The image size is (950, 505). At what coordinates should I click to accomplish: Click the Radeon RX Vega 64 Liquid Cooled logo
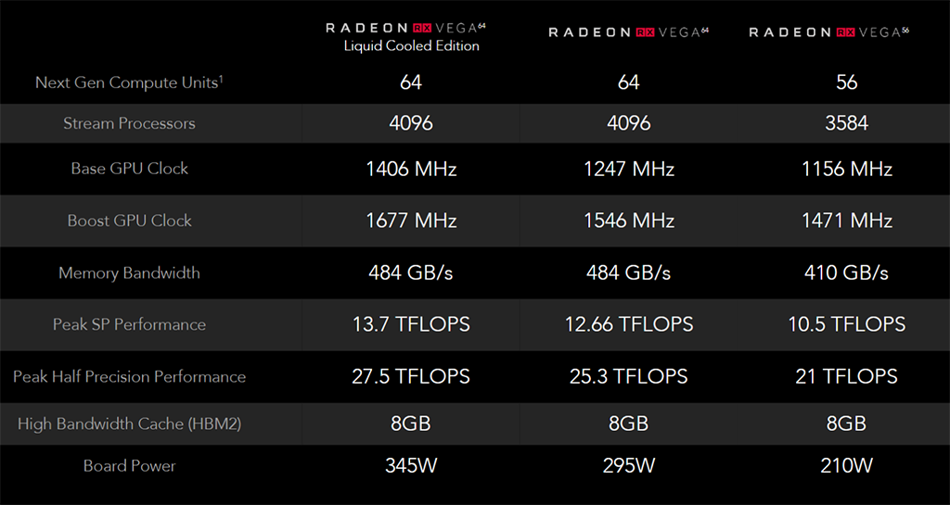tap(406, 28)
